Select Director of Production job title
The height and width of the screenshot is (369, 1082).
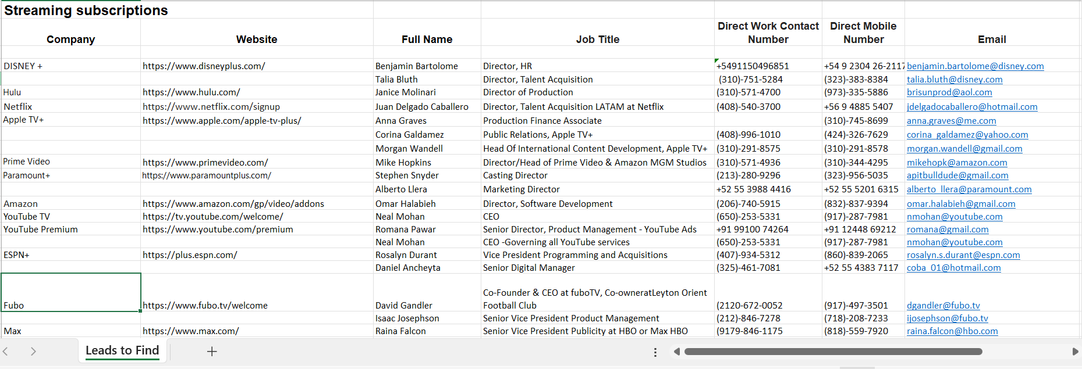(598, 92)
